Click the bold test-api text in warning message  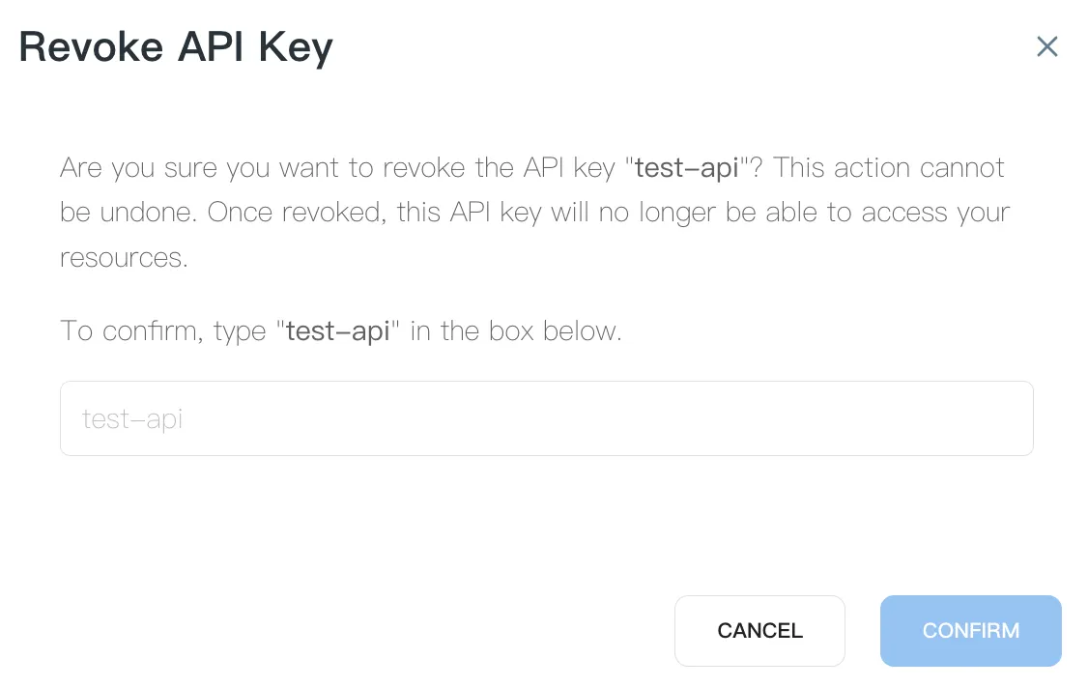(686, 167)
